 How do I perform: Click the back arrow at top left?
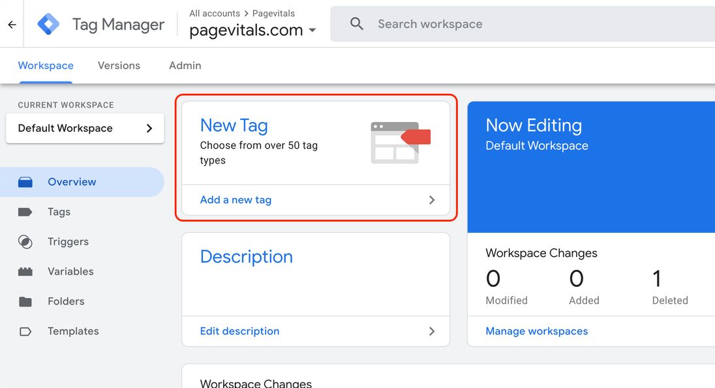coord(10,23)
